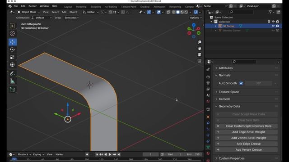Open the outliner filter funnel icon

pyautogui.click(x=270, y=12)
